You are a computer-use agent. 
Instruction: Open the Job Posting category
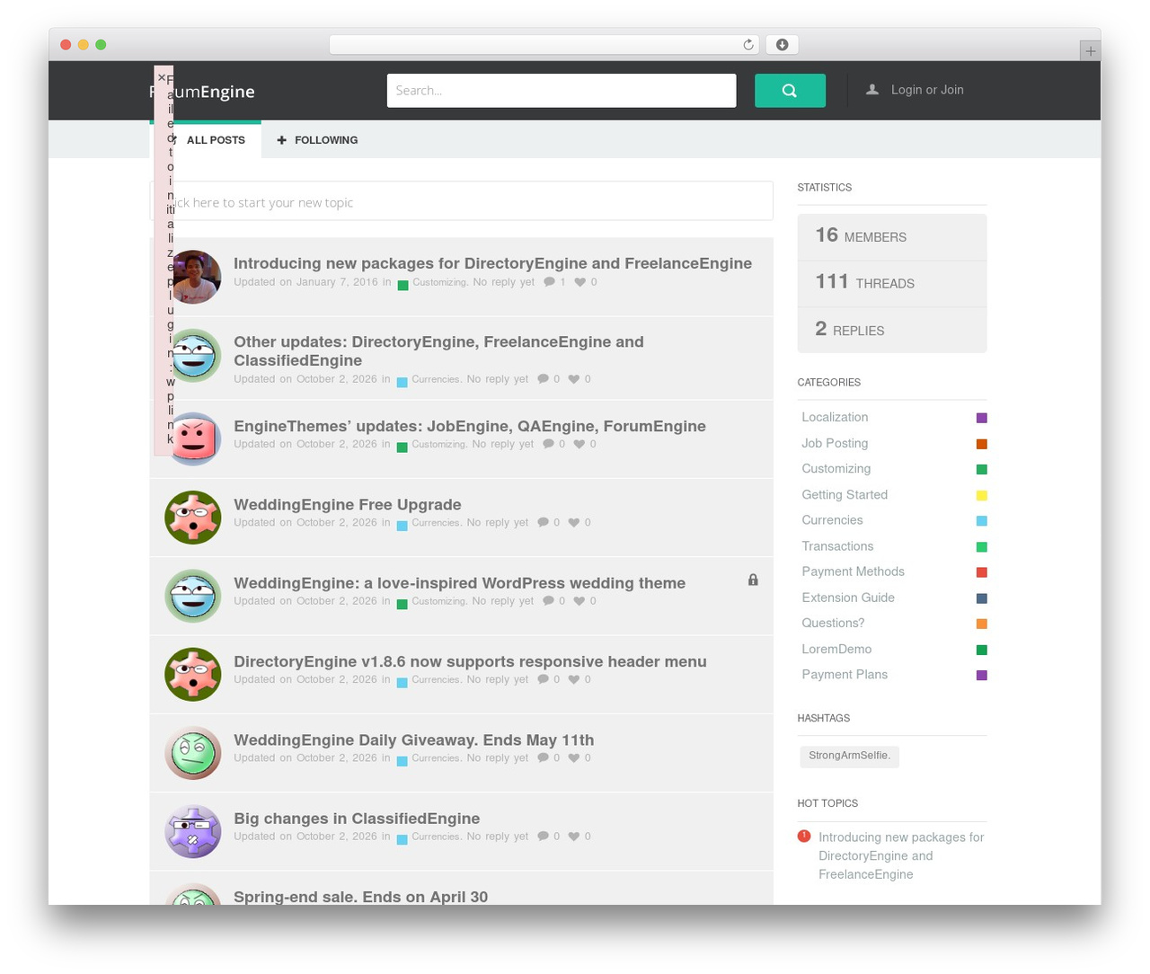tap(835, 443)
